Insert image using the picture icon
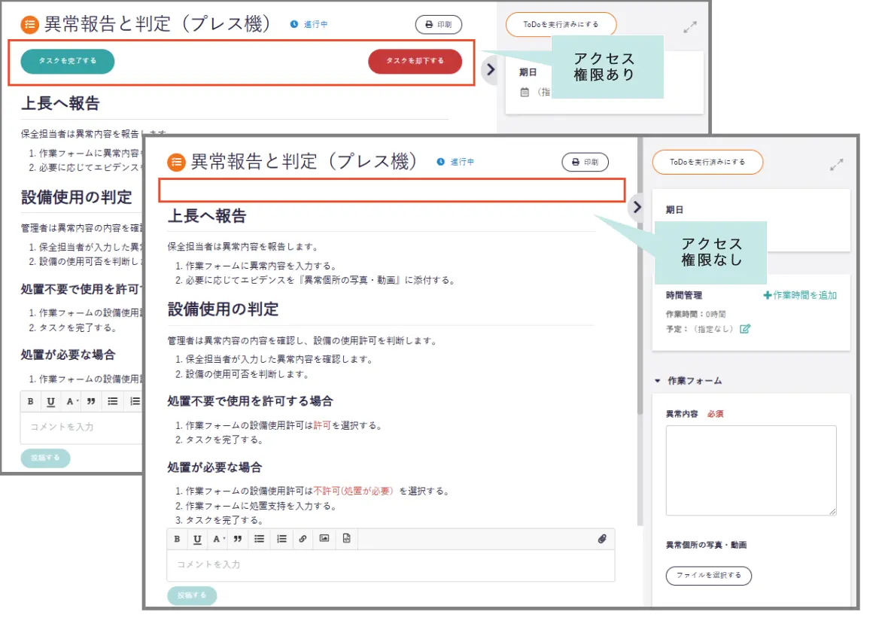The height and width of the screenshot is (639, 885). [324, 539]
